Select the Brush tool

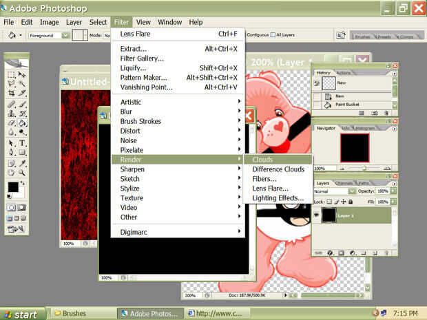(22, 104)
